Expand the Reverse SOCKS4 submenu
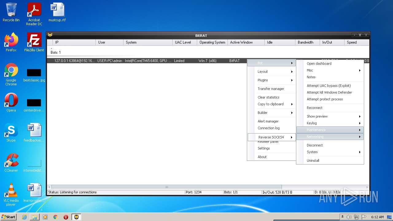 (271, 137)
